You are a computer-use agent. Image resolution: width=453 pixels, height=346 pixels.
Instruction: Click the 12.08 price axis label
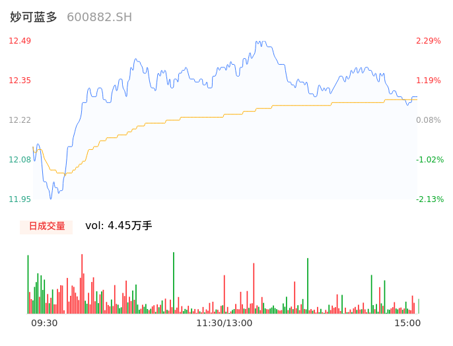pos(20,159)
